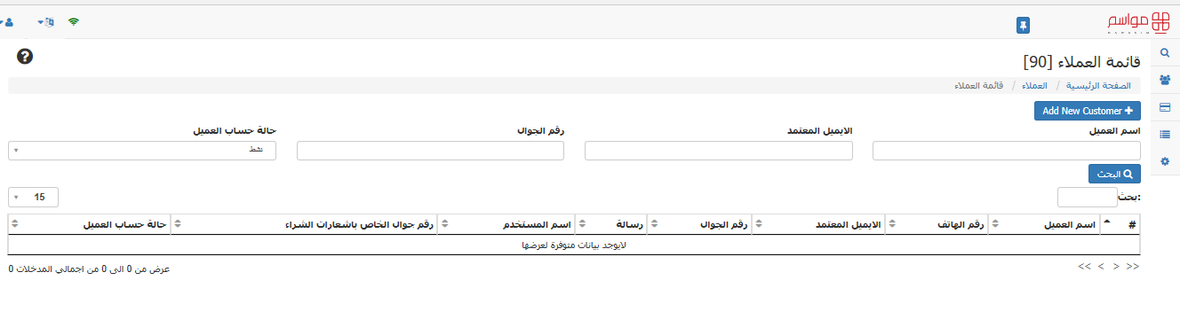
Task: Open the العملاء breadcrumb link
Action: [x=1034, y=86]
